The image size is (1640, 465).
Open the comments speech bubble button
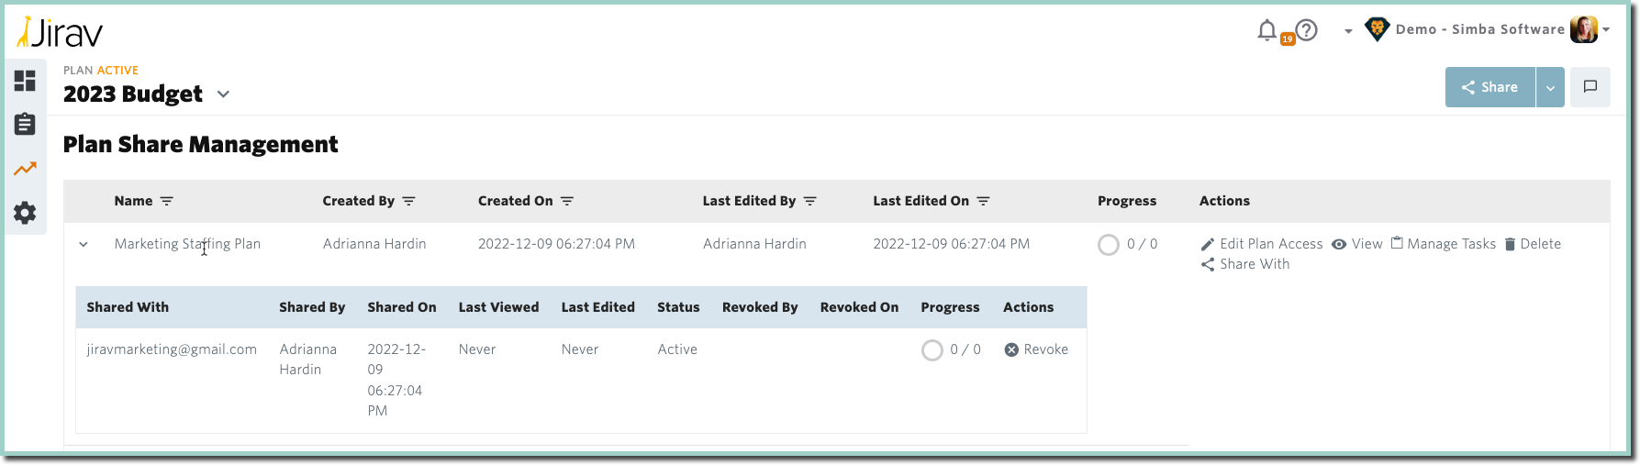click(x=1590, y=87)
